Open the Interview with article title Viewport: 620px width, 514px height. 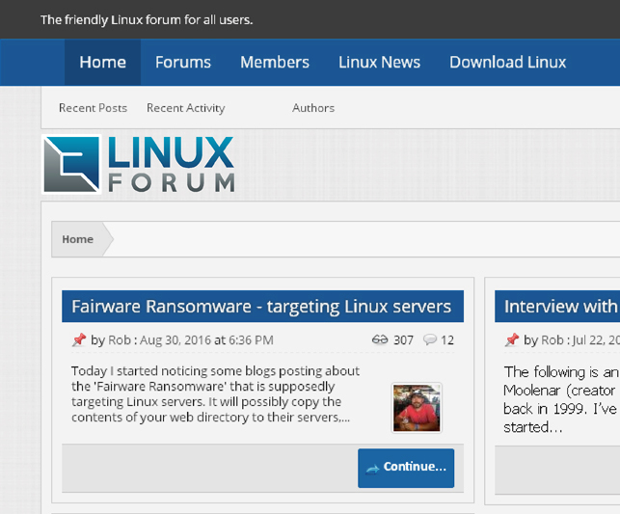coord(559,307)
